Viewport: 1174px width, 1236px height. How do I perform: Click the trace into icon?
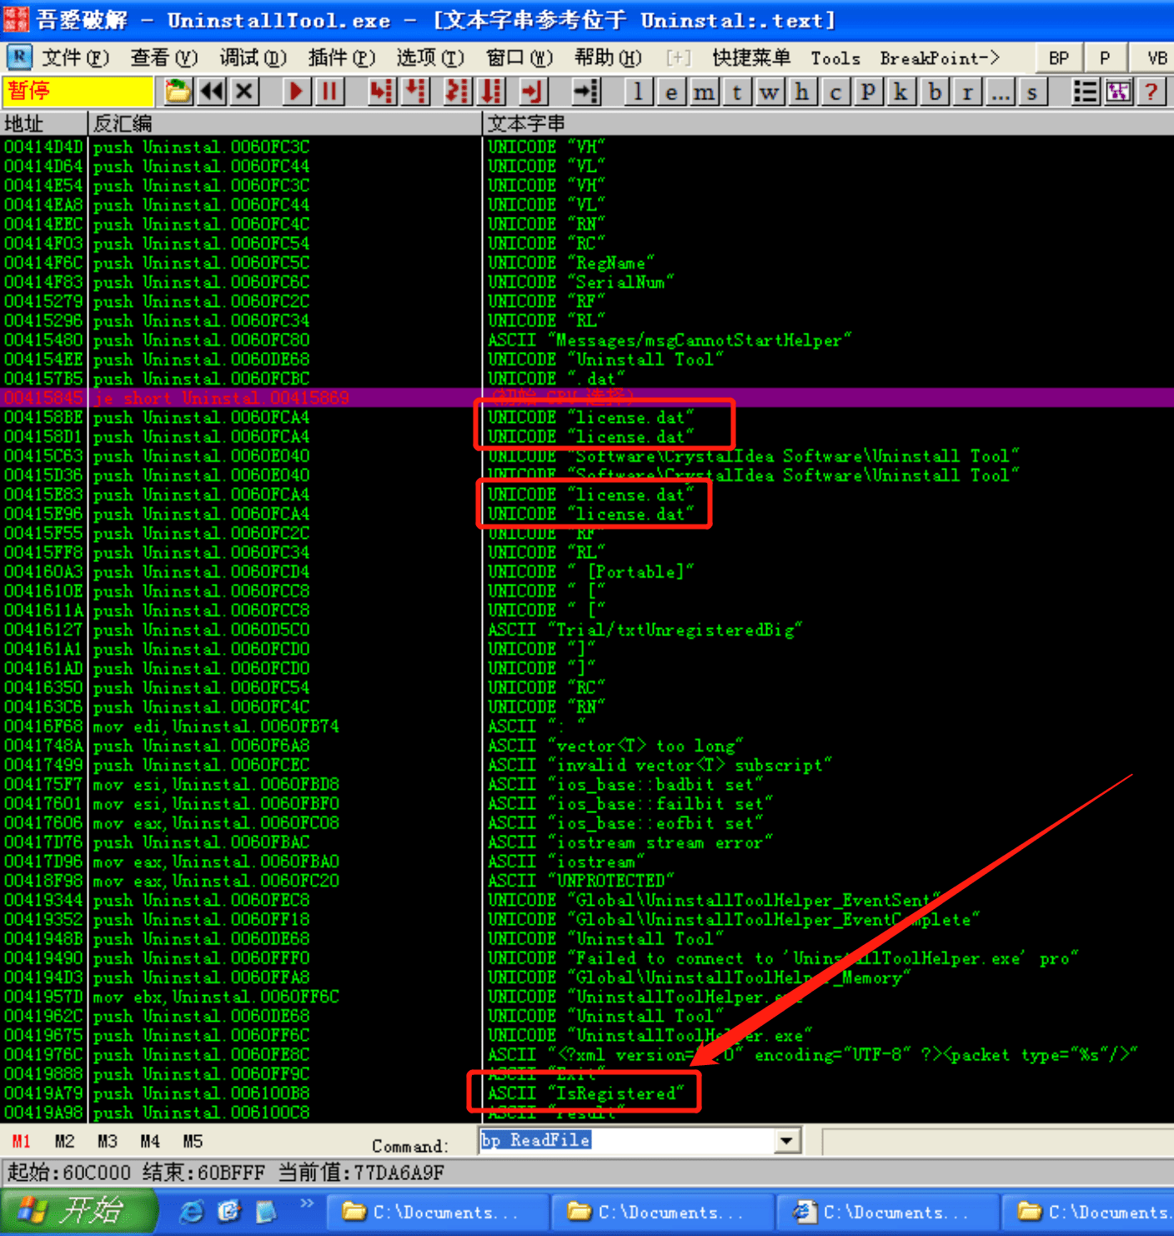(457, 91)
